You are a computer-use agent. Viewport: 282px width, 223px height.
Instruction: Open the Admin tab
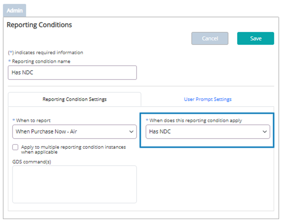pyautogui.click(x=14, y=10)
